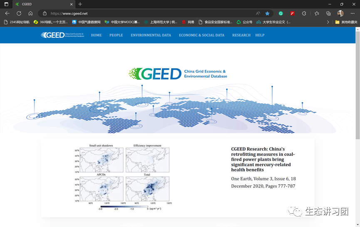Viewport: 360px width, 227px height.
Task: Open the HELP menu item
Action: [260, 35]
